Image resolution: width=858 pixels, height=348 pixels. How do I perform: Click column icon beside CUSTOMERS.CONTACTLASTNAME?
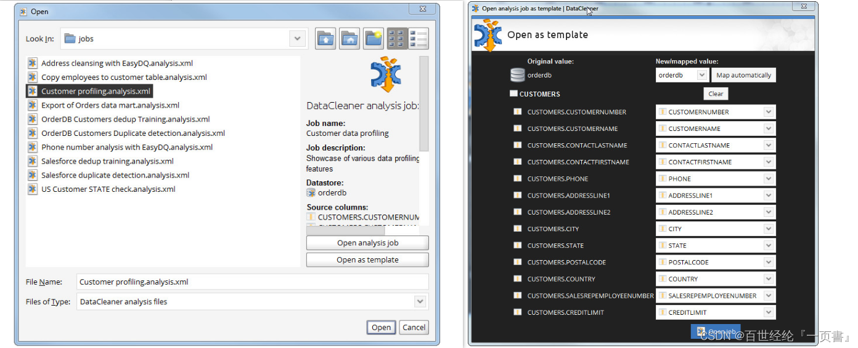(518, 145)
